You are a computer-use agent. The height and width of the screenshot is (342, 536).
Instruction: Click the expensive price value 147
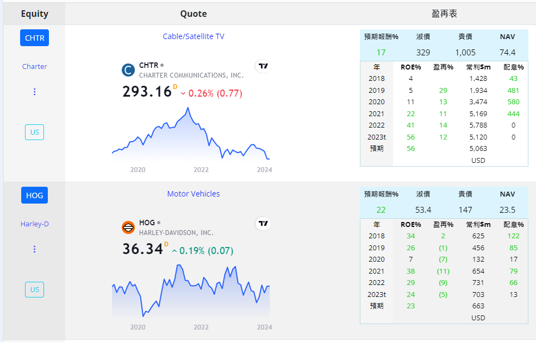[x=465, y=210]
